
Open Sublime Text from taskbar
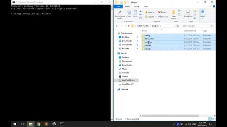tap(46, 124)
